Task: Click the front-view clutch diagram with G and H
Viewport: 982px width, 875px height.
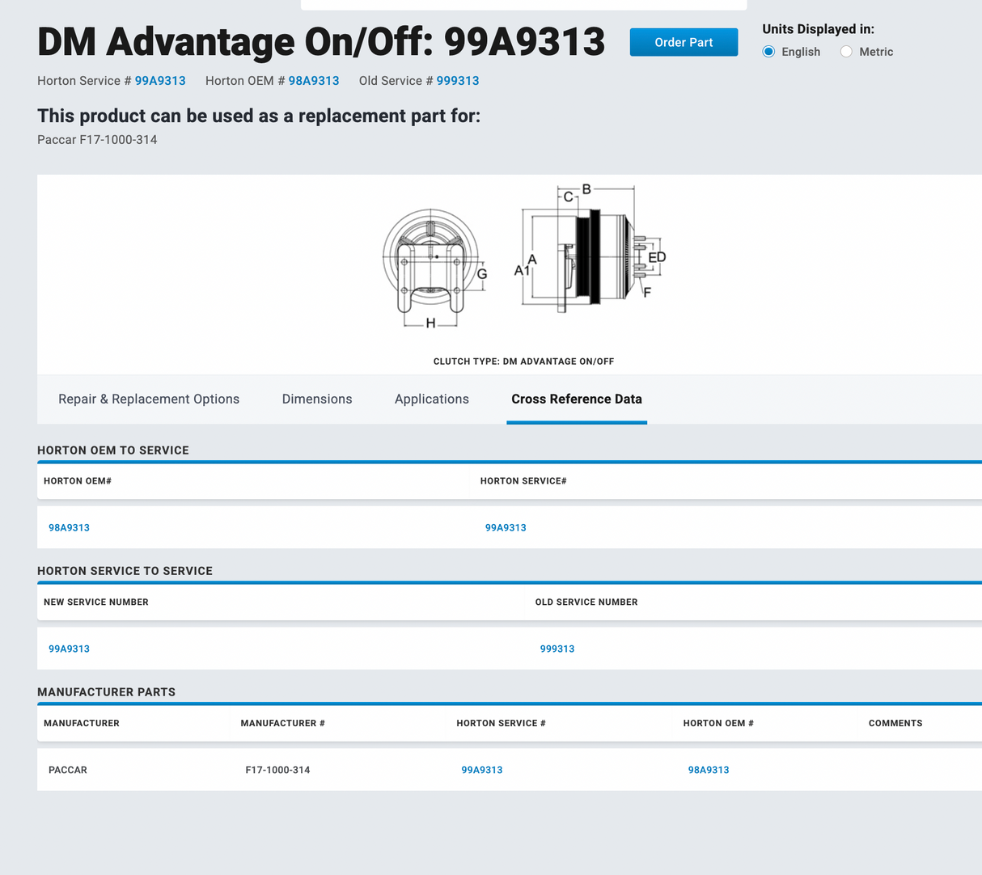Action: coord(435,268)
